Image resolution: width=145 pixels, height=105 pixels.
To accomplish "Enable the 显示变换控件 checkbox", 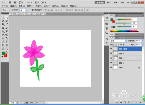I will click(30, 10).
